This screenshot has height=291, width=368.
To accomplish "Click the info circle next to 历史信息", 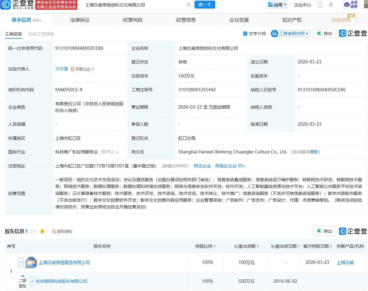I will [356, 20].
